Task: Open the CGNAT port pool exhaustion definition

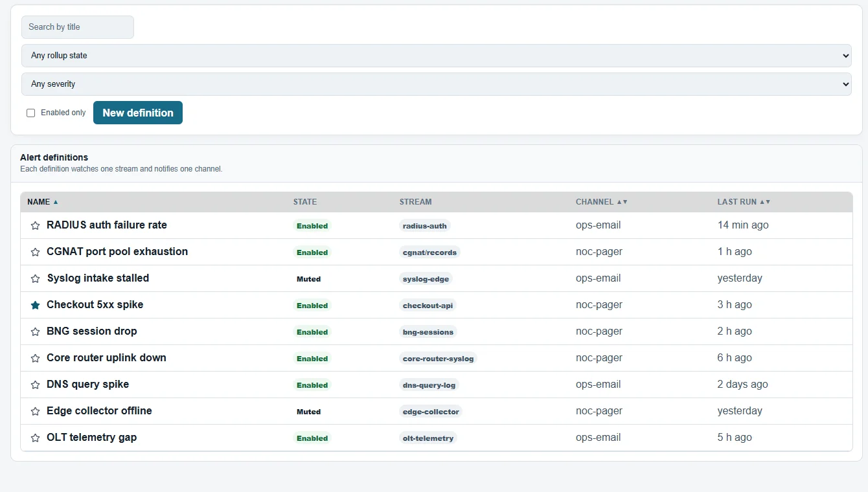Action: coord(117,252)
